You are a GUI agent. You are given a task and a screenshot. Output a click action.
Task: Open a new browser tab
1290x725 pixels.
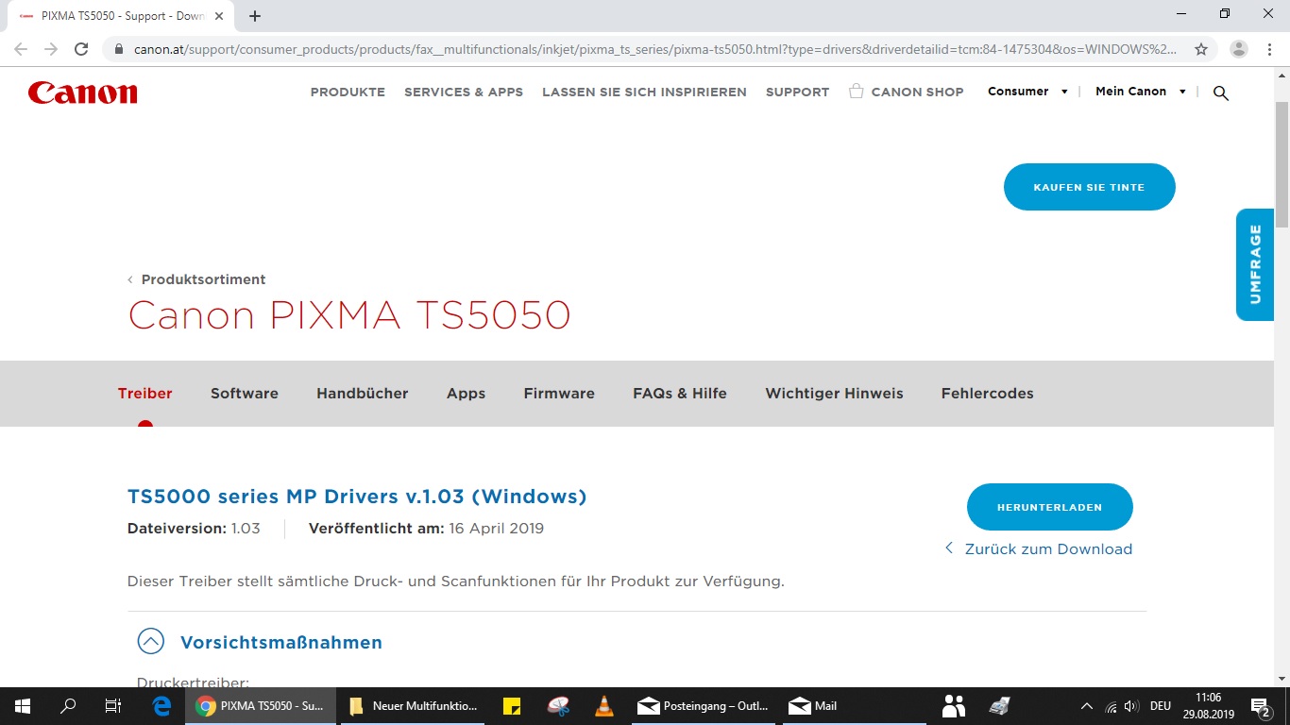click(255, 16)
